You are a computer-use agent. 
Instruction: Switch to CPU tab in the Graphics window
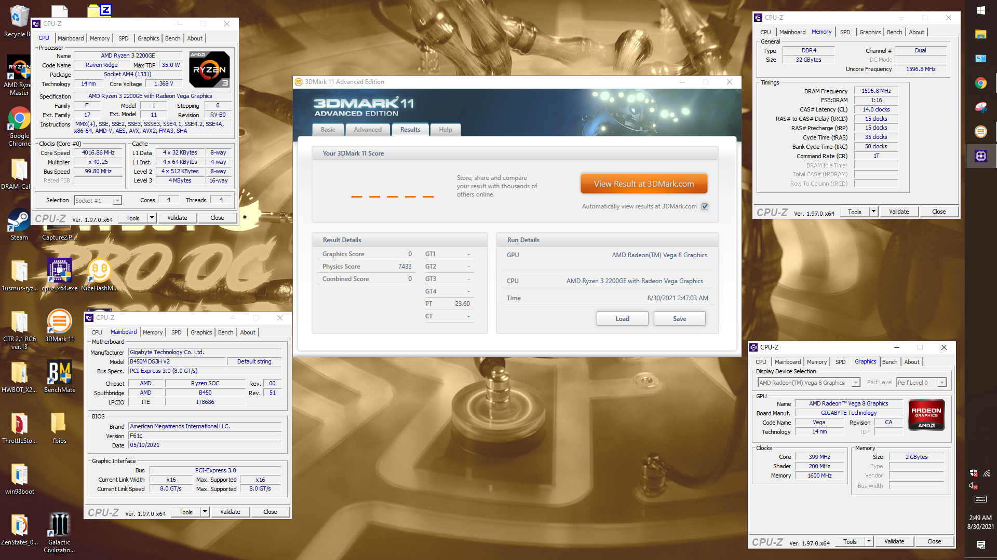tap(761, 362)
